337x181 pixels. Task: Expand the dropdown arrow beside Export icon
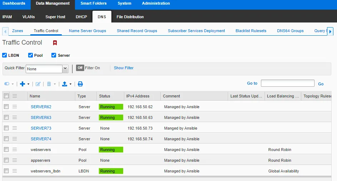click(x=70, y=84)
